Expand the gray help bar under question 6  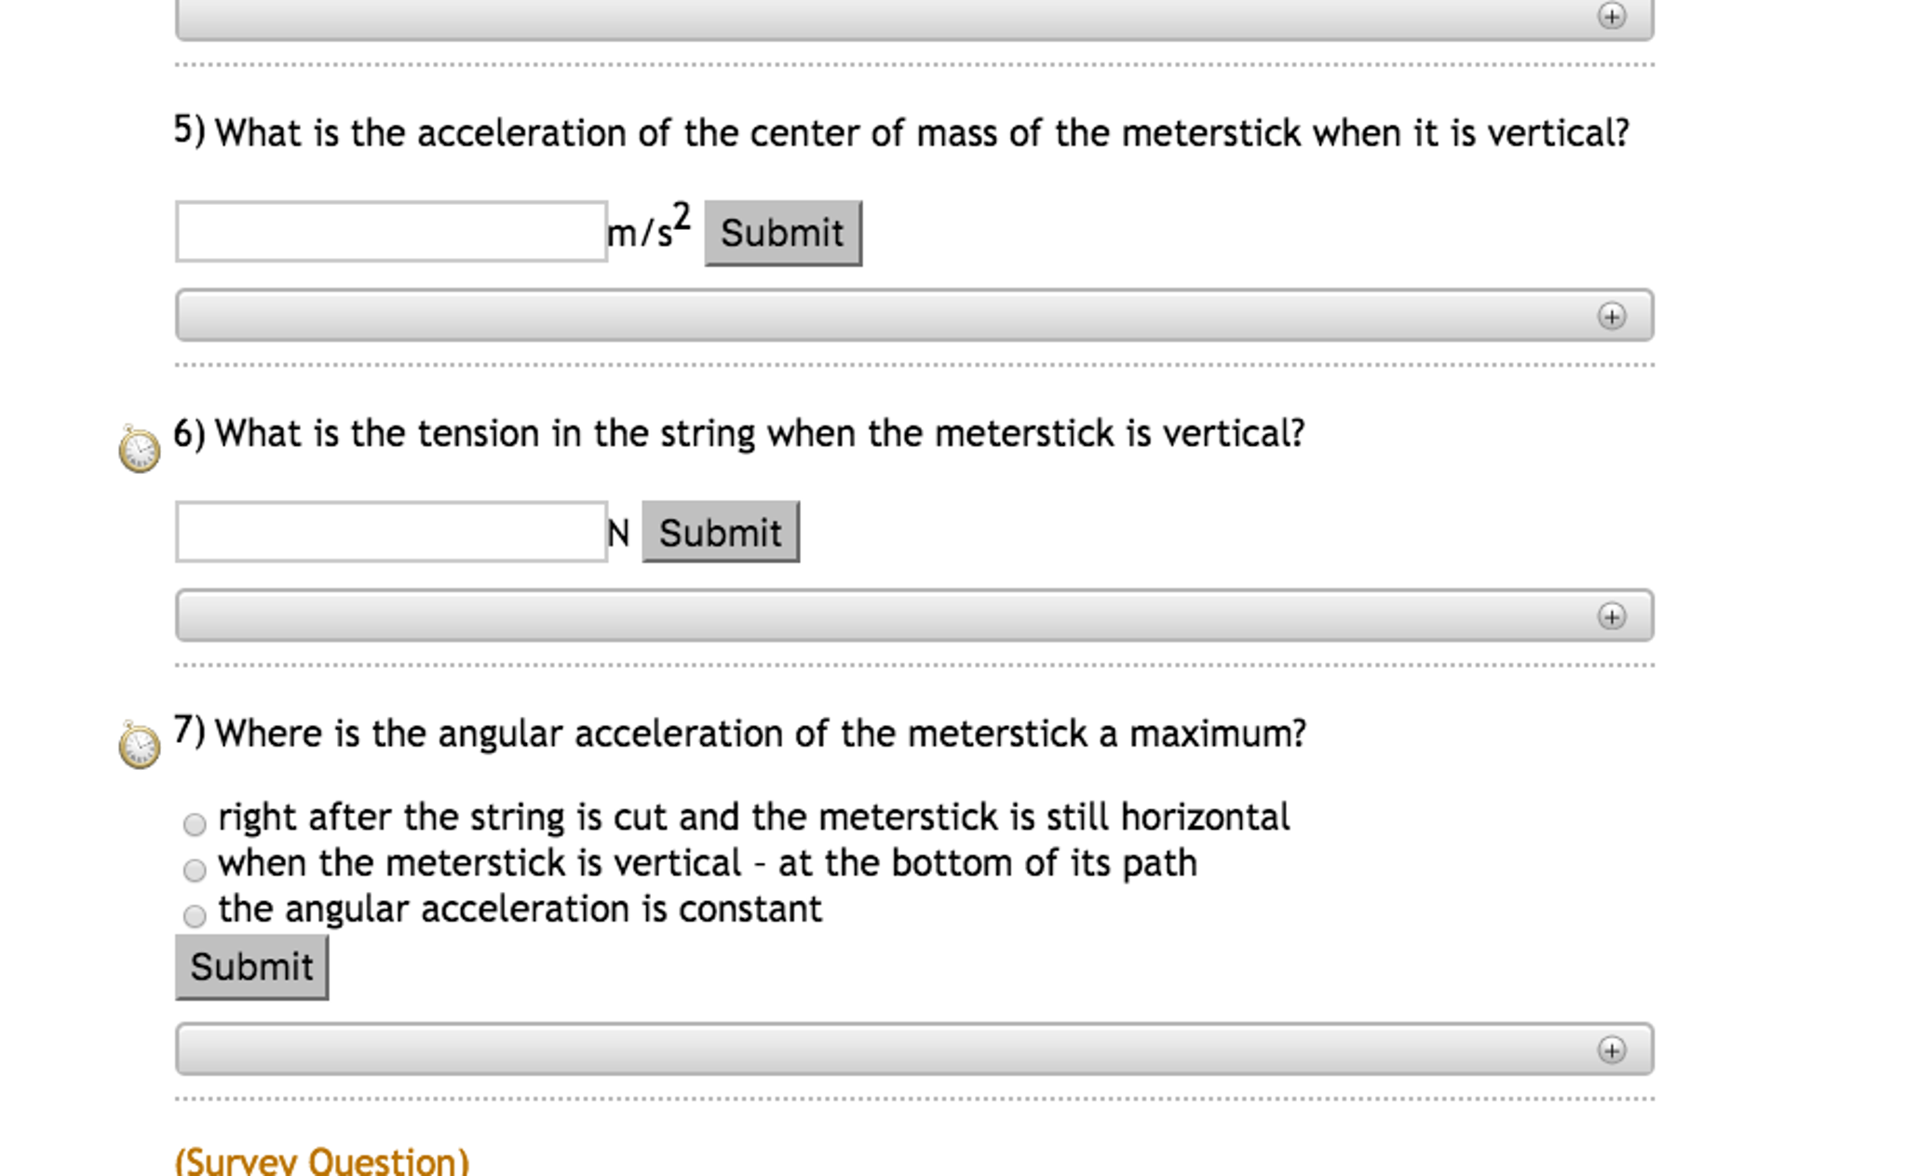[x=912, y=615]
